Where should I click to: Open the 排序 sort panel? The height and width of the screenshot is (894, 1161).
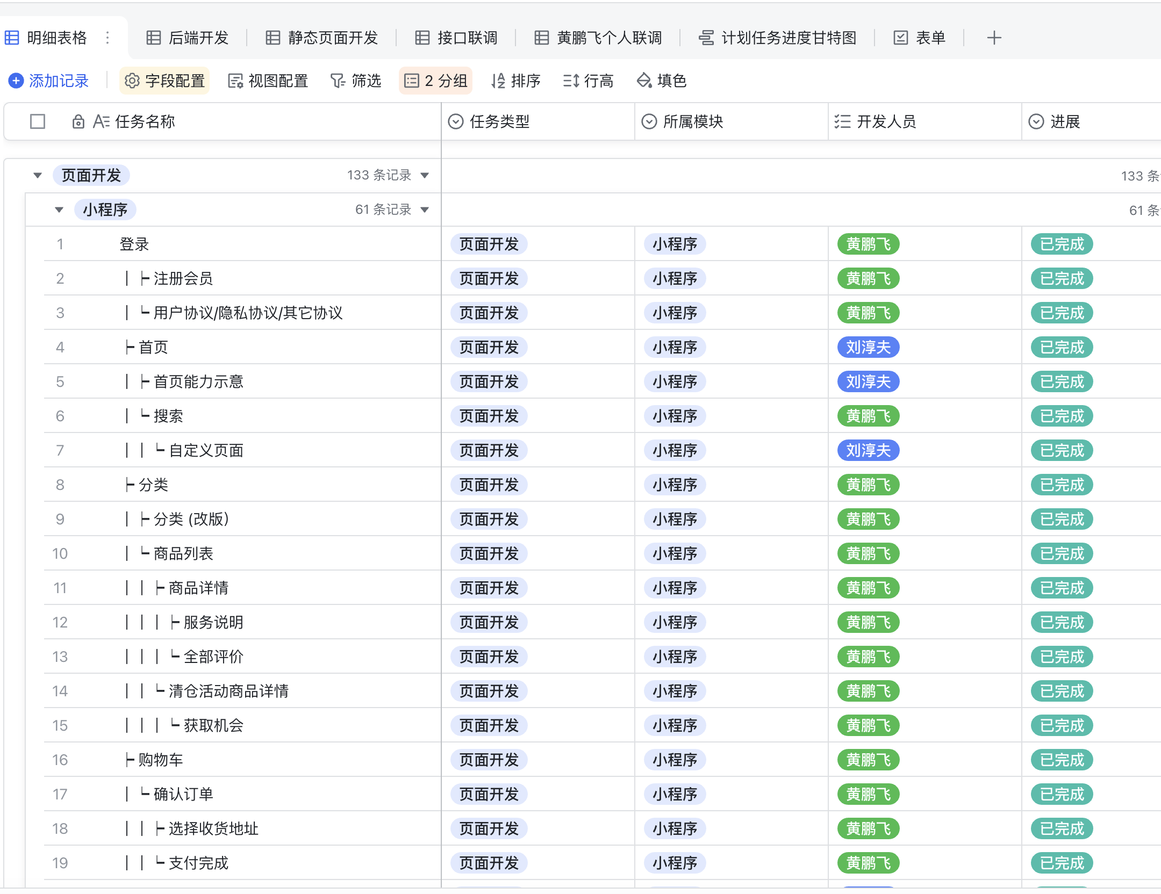click(x=515, y=81)
